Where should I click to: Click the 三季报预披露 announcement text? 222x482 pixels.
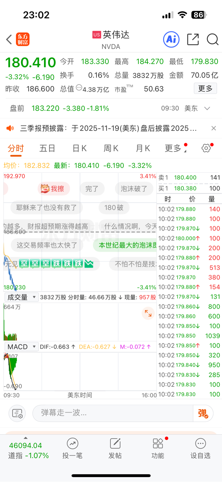pos(108,128)
